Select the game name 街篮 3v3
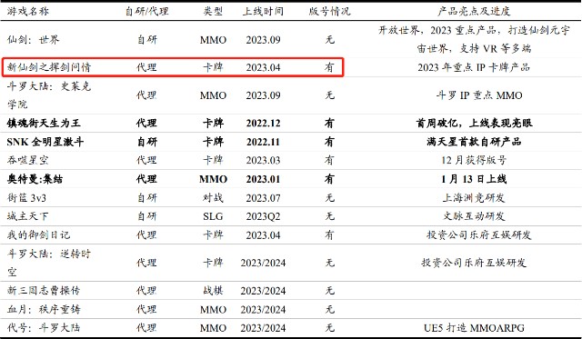The width and height of the screenshot is (582, 339). (x=26, y=198)
